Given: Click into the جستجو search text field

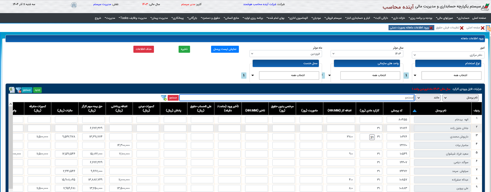Looking at the screenshot, I should click(296, 98).
